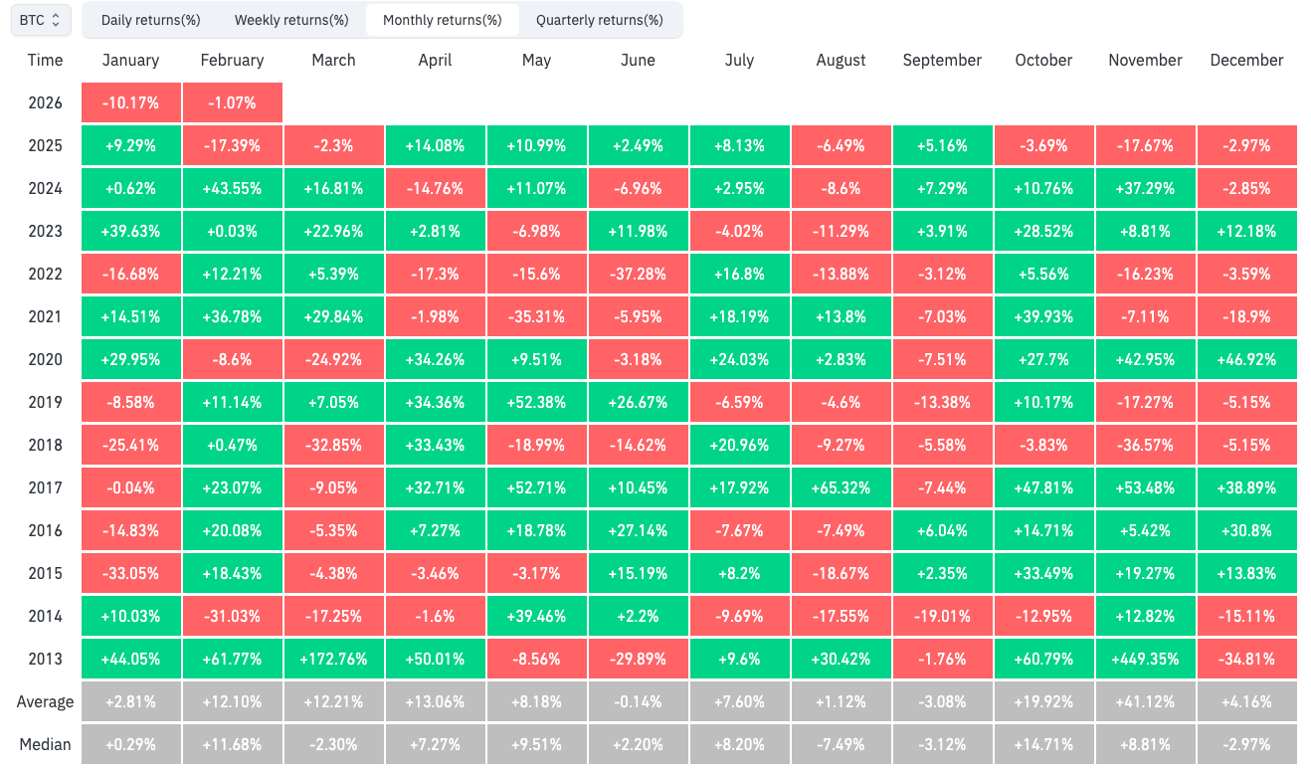Switch to Quarterly returns(%) tab
1311x772 pixels.
(x=599, y=20)
